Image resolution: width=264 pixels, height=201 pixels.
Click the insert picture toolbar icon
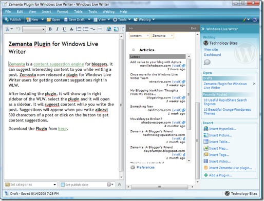coord(116,29)
